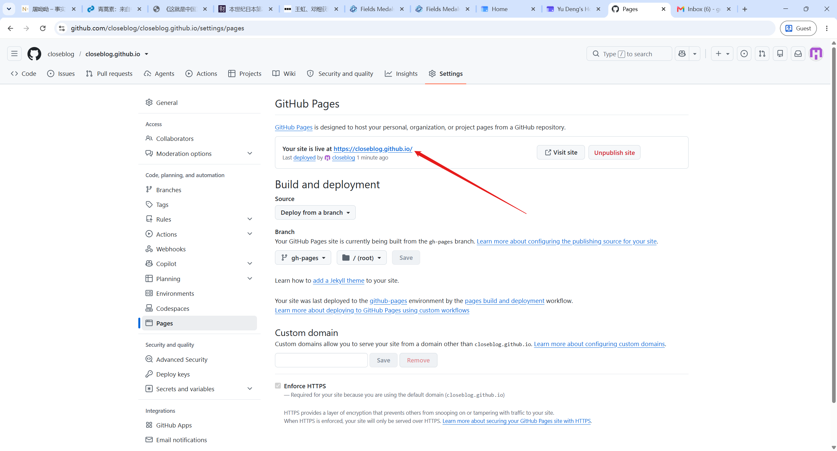View site information icon in address bar
Image resolution: width=837 pixels, height=451 pixels.
click(62, 28)
